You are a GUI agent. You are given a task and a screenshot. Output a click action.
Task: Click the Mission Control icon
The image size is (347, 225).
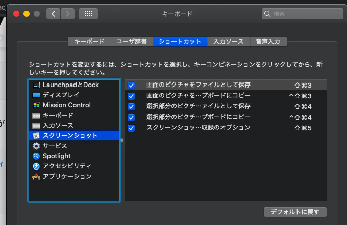click(36, 105)
